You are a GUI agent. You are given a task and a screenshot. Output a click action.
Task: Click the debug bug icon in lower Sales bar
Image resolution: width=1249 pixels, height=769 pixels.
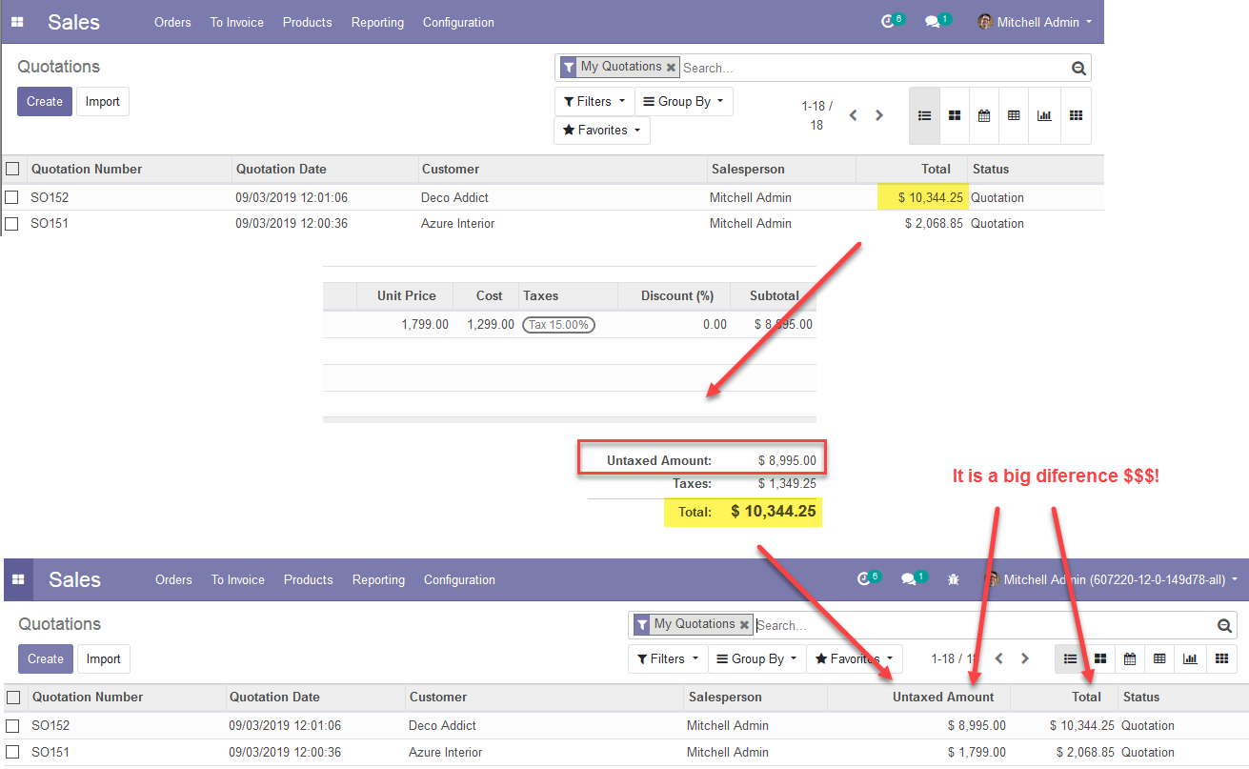click(x=953, y=578)
